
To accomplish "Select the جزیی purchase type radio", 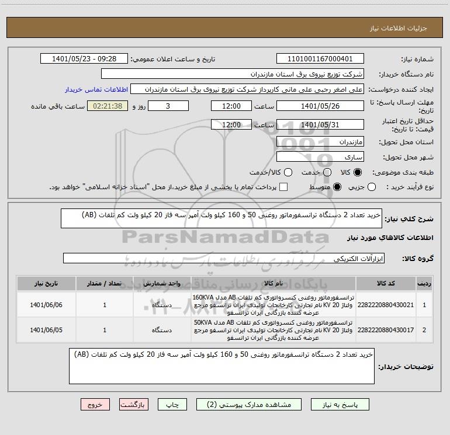I will point(371,187).
